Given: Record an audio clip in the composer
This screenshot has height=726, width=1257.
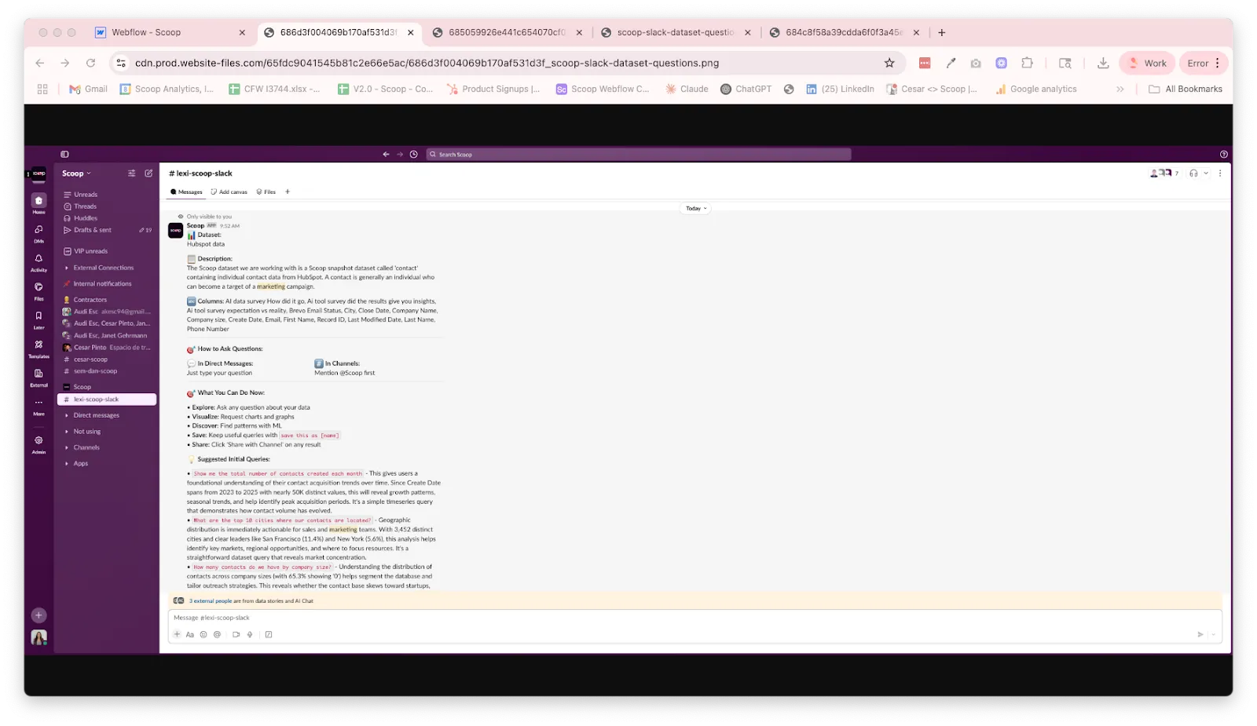Looking at the screenshot, I should (x=250, y=634).
